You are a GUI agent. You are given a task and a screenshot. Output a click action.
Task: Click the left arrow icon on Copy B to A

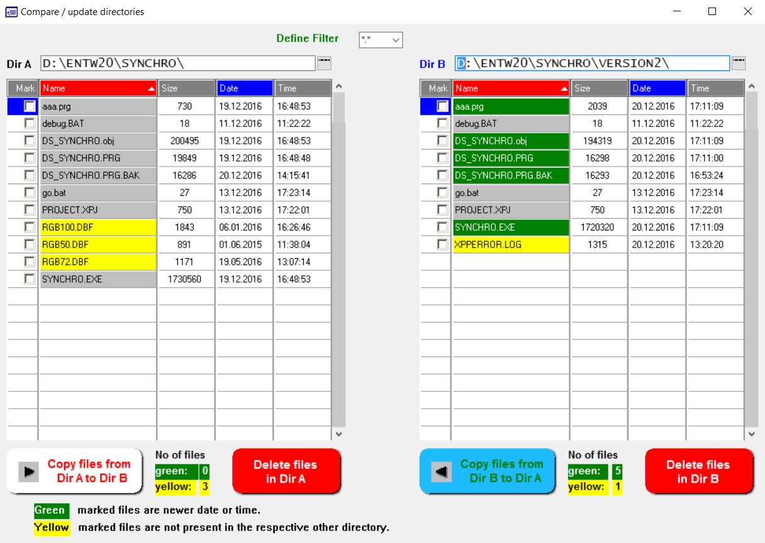tap(441, 471)
